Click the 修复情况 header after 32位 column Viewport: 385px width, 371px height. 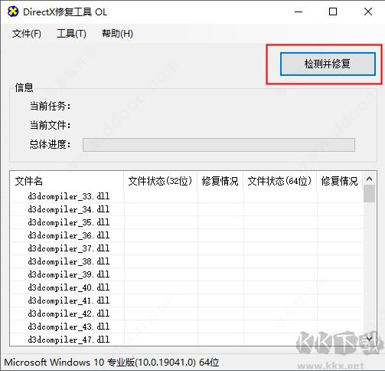click(220, 181)
